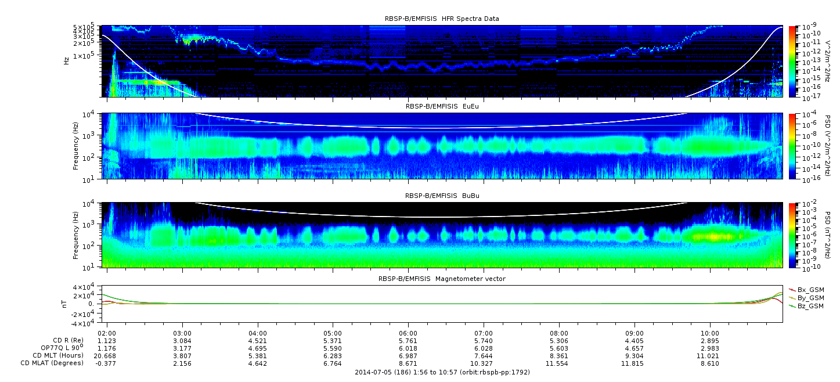Click the bright yellow emission in BuBu spectrogram
This screenshot has width=840, height=382.
pos(713,236)
